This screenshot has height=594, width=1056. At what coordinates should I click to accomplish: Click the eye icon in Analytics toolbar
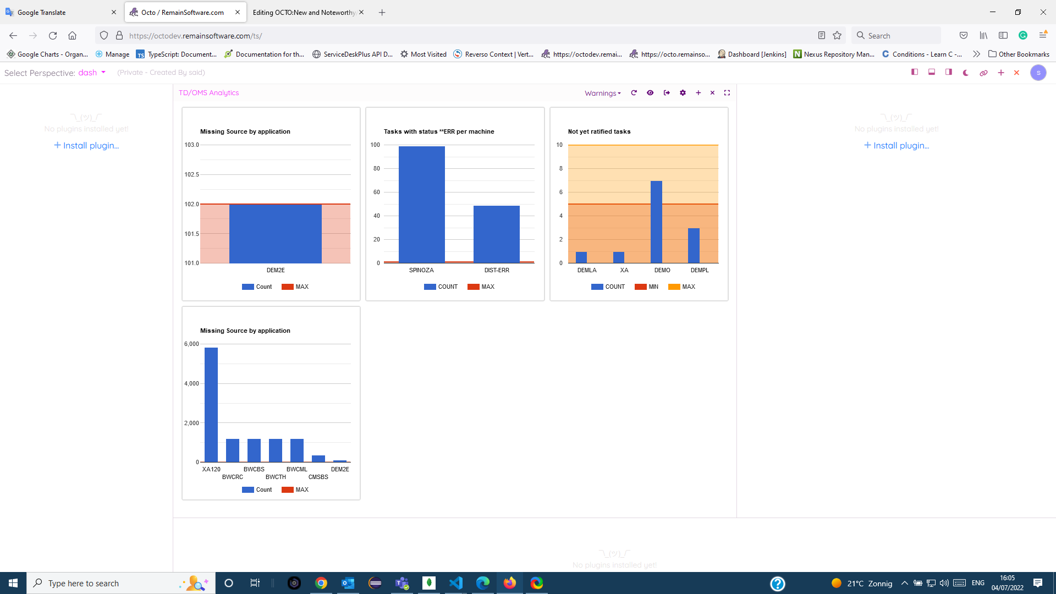tap(650, 93)
